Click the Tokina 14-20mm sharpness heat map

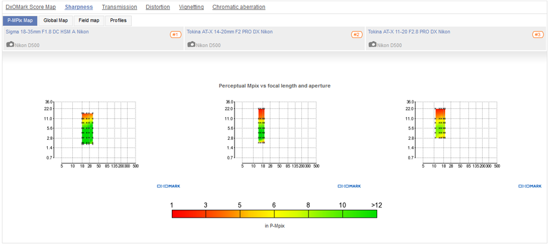(261, 125)
